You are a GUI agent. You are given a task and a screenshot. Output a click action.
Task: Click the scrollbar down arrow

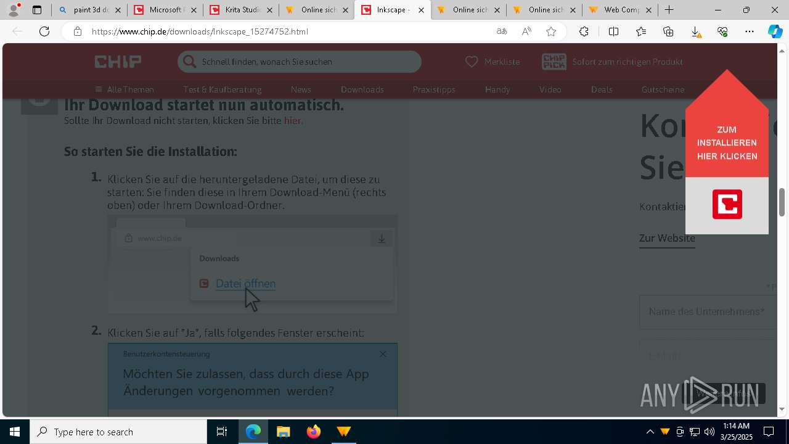tap(782, 409)
